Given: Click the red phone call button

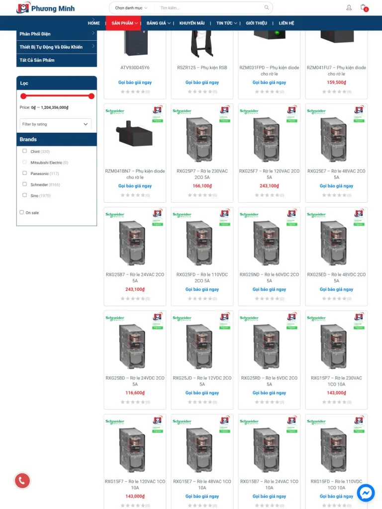Looking at the screenshot, I should 22,481.
